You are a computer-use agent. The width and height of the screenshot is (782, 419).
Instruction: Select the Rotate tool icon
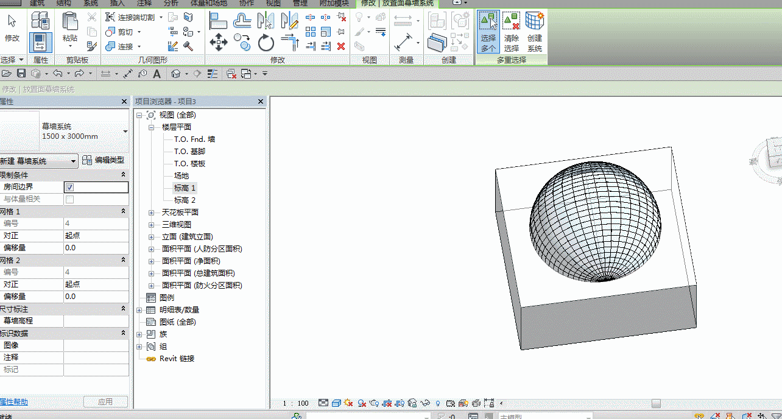[266, 42]
